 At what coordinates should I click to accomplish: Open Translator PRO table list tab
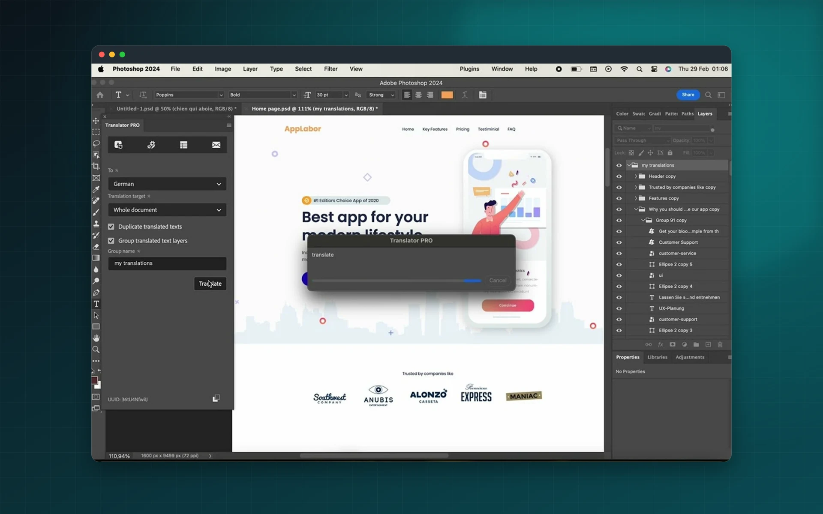click(183, 145)
